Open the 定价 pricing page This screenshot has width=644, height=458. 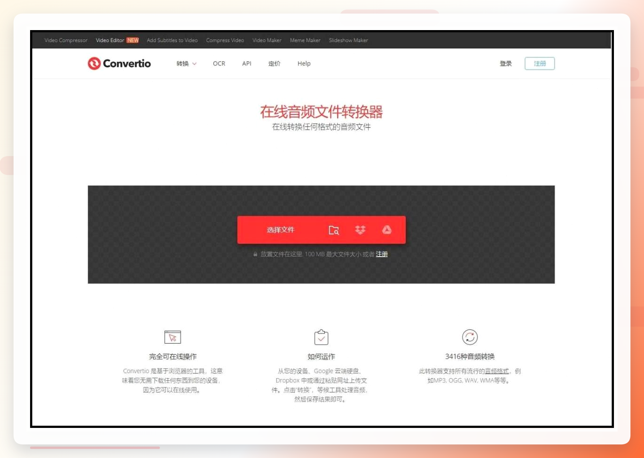(275, 63)
